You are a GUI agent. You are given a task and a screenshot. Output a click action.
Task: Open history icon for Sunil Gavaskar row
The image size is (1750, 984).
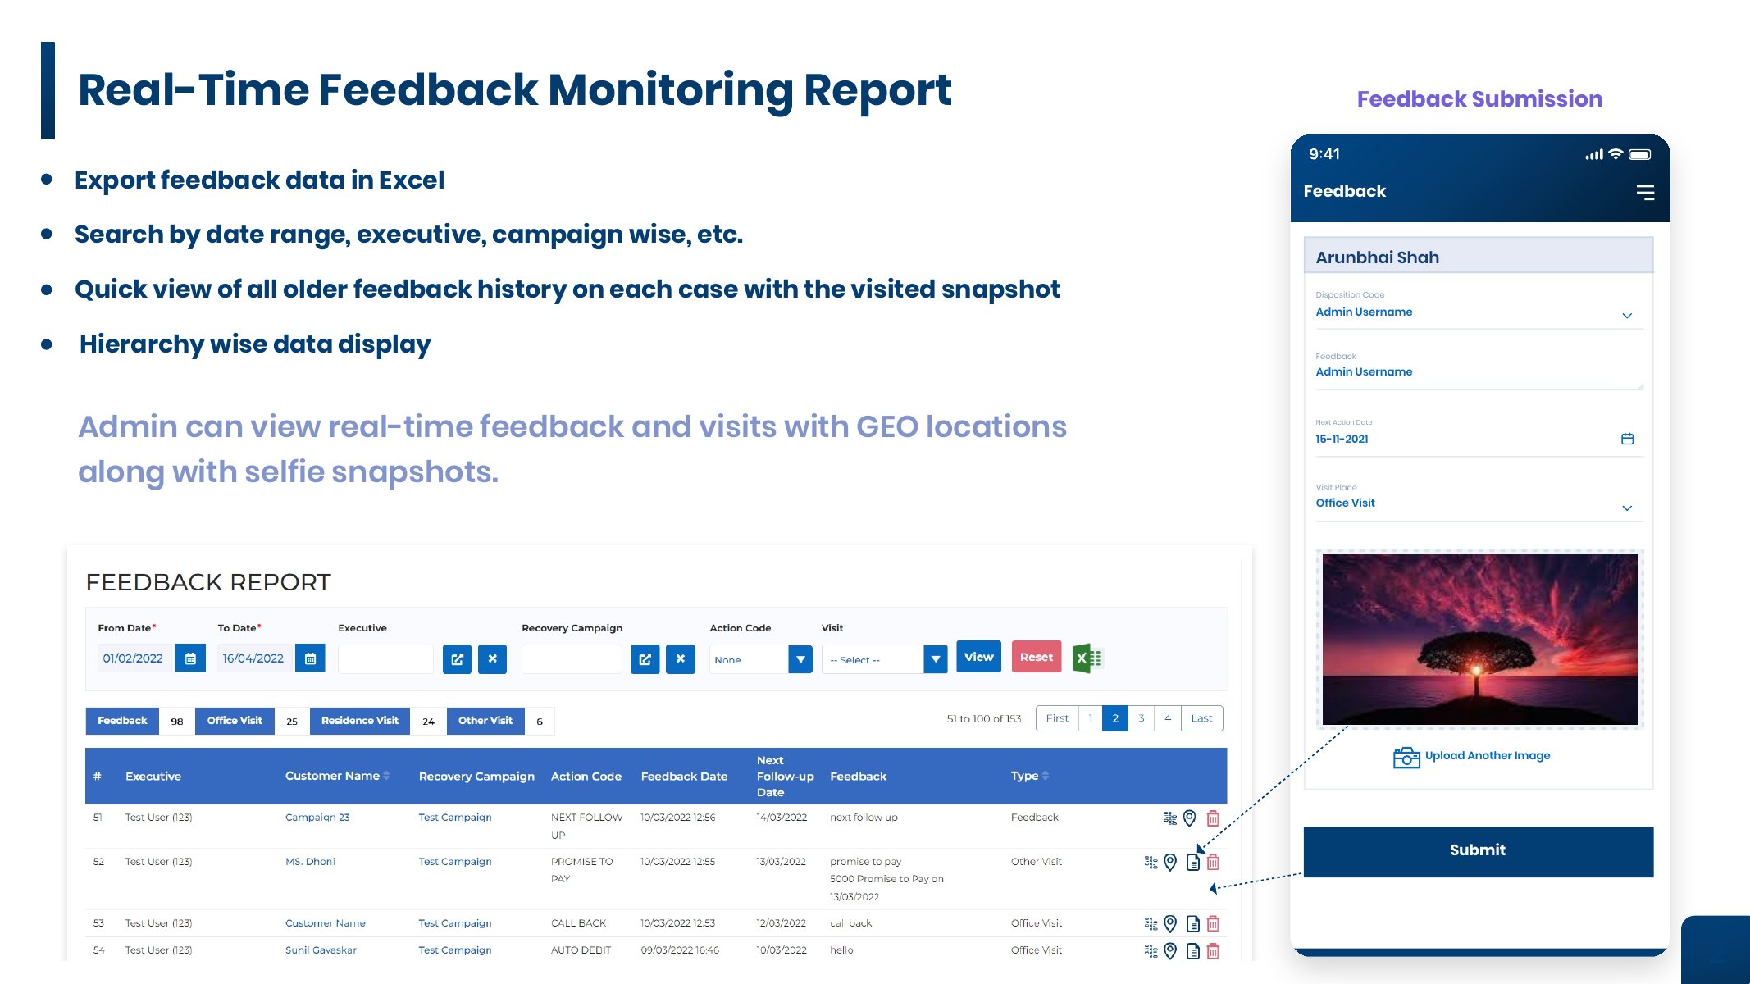(1151, 950)
